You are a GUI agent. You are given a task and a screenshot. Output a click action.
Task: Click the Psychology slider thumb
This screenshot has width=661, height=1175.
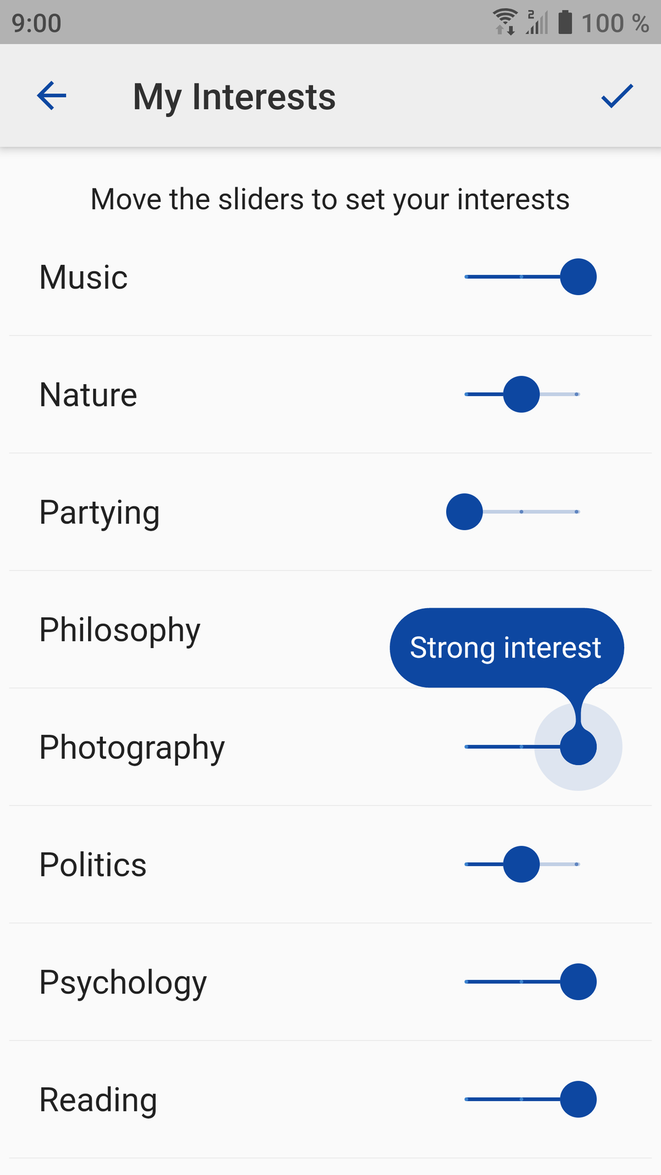[x=578, y=982]
